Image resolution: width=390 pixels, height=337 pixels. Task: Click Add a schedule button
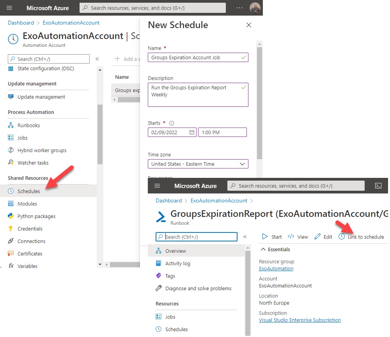pos(127,59)
